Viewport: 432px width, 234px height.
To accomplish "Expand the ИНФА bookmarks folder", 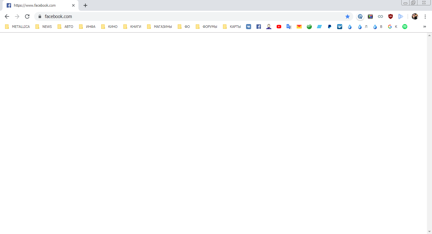I will coord(87,27).
